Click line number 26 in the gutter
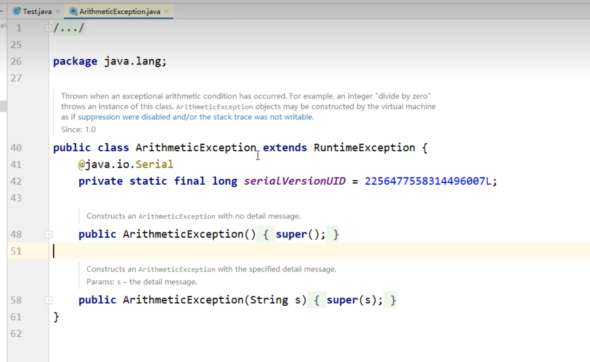 point(16,61)
